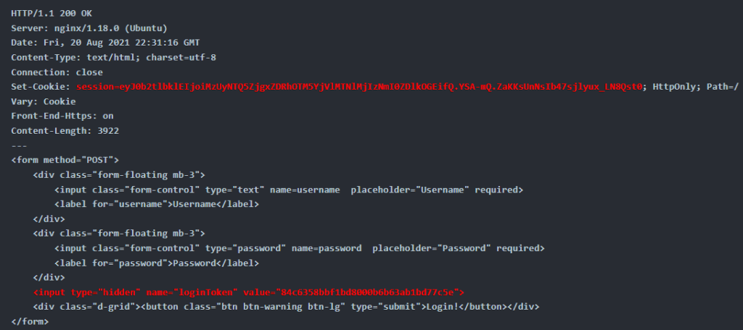Click the closing </form> tag
Viewport: 743px width, 330px height.
tap(30, 321)
